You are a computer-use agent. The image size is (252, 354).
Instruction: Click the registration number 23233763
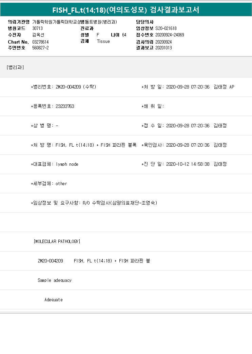65,106
